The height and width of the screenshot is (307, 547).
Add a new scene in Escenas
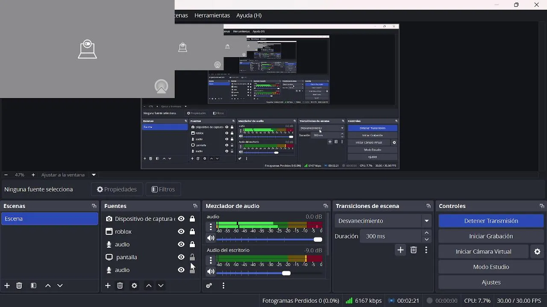7,286
